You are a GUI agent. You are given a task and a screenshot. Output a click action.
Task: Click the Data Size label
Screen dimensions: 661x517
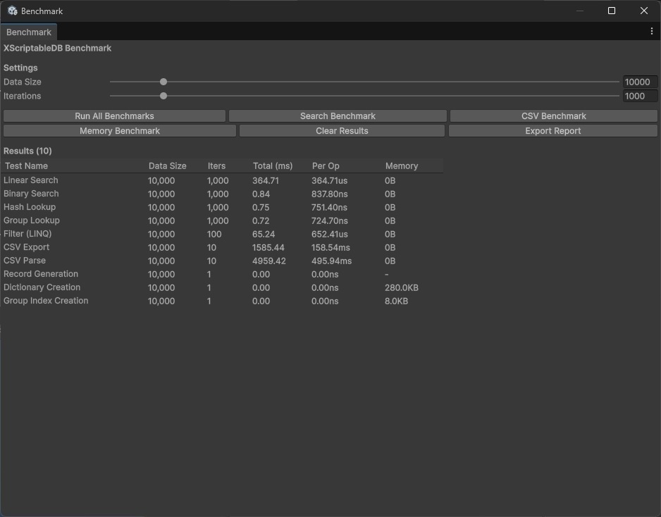point(23,82)
